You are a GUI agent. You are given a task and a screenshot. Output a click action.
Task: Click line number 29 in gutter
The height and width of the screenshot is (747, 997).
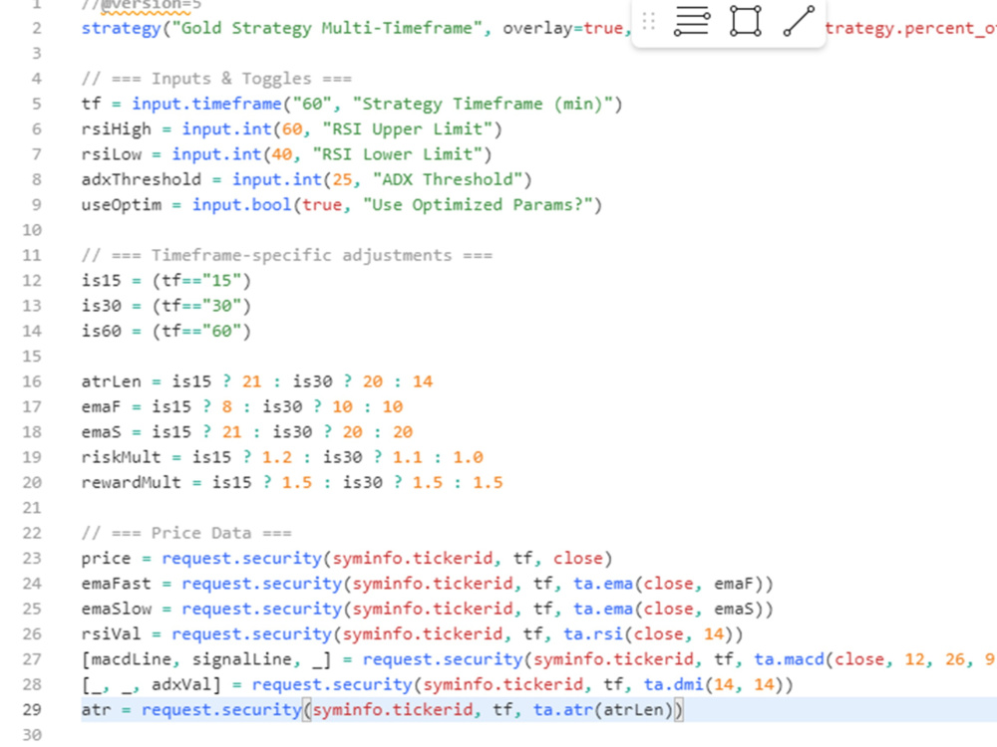coord(32,710)
